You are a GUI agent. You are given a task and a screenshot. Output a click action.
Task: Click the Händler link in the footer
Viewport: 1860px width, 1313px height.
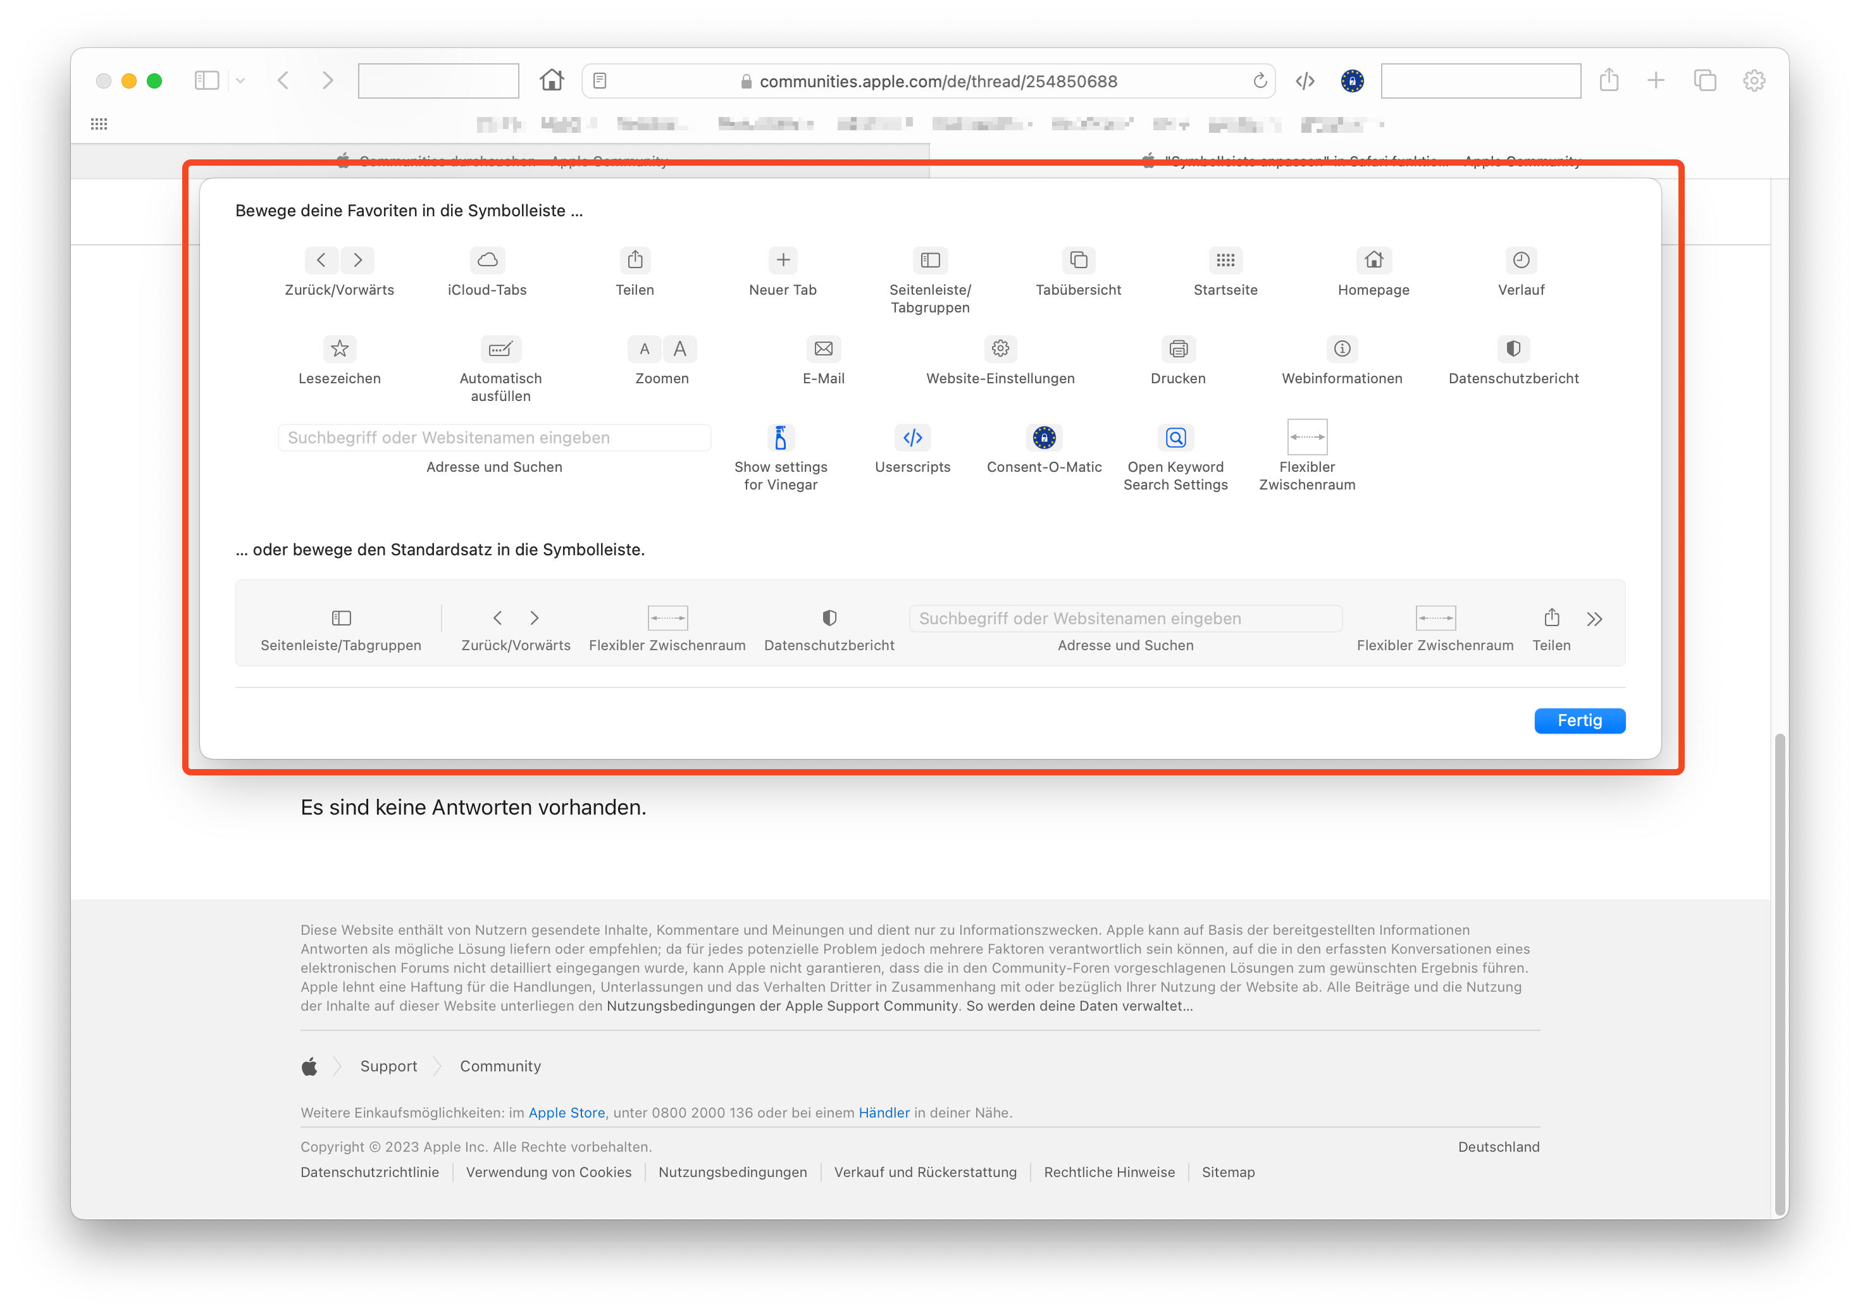pyautogui.click(x=883, y=1112)
